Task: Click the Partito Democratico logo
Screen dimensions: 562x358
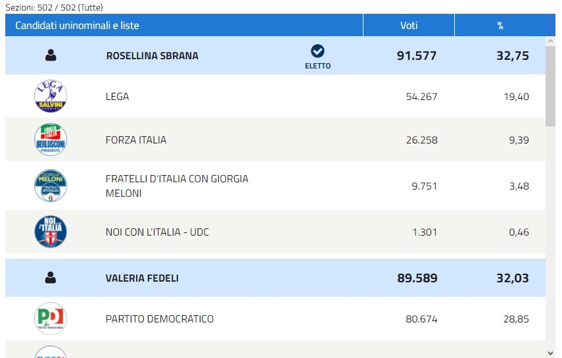Action: pos(51,319)
